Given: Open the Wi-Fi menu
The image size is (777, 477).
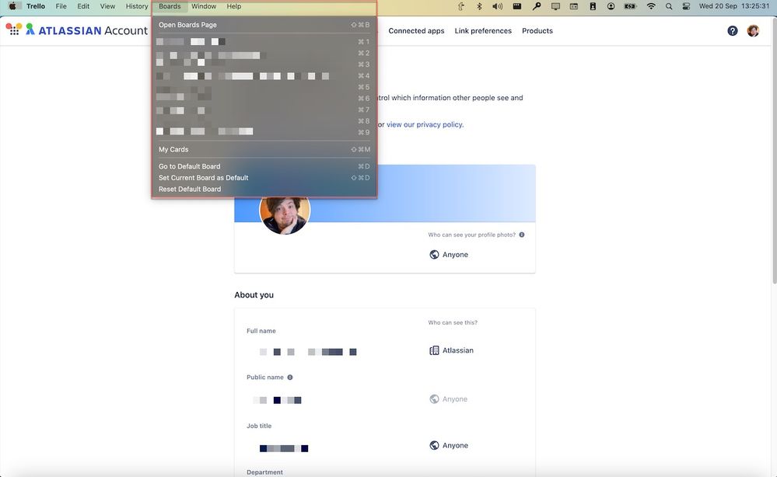Looking at the screenshot, I should 651,6.
